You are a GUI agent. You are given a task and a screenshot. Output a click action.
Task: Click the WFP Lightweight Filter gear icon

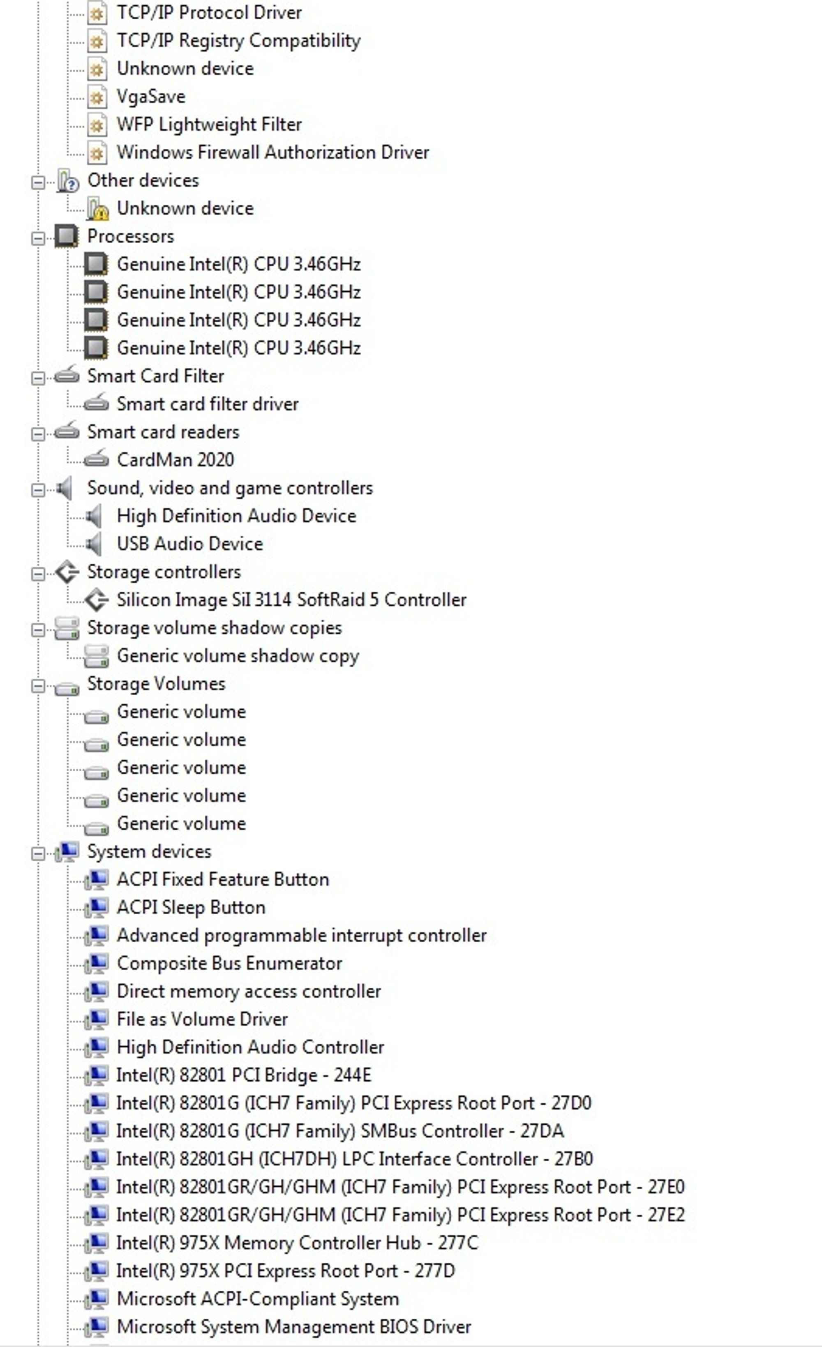(97, 125)
